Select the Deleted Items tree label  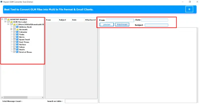(x=26, y=52)
